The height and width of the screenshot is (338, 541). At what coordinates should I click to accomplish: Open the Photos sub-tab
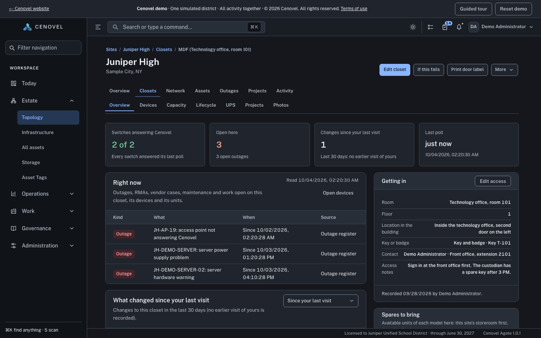(x=281, y=105)
